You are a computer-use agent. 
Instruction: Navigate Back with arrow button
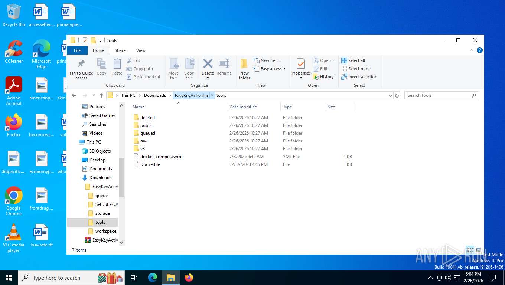click(74, 95)
